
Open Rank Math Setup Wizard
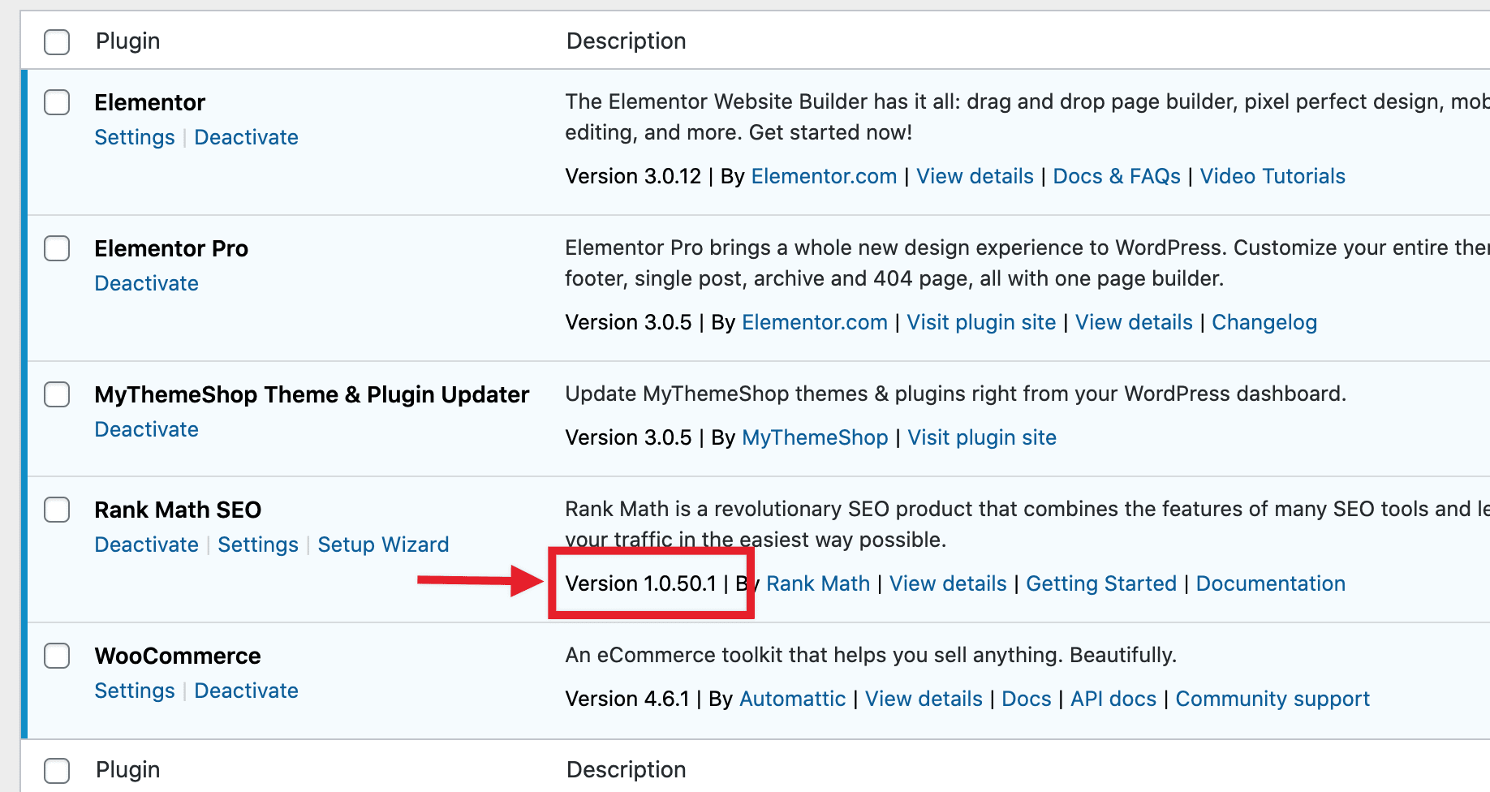click(383, 545)
